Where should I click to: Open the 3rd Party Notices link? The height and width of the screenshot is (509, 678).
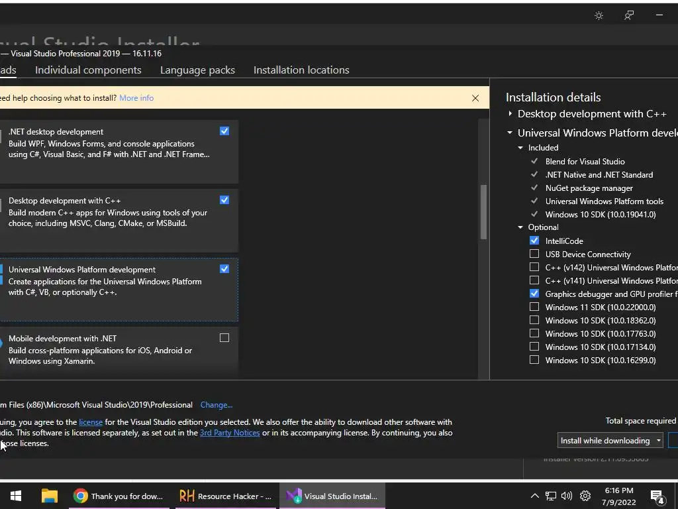click(x=230, y=433)
